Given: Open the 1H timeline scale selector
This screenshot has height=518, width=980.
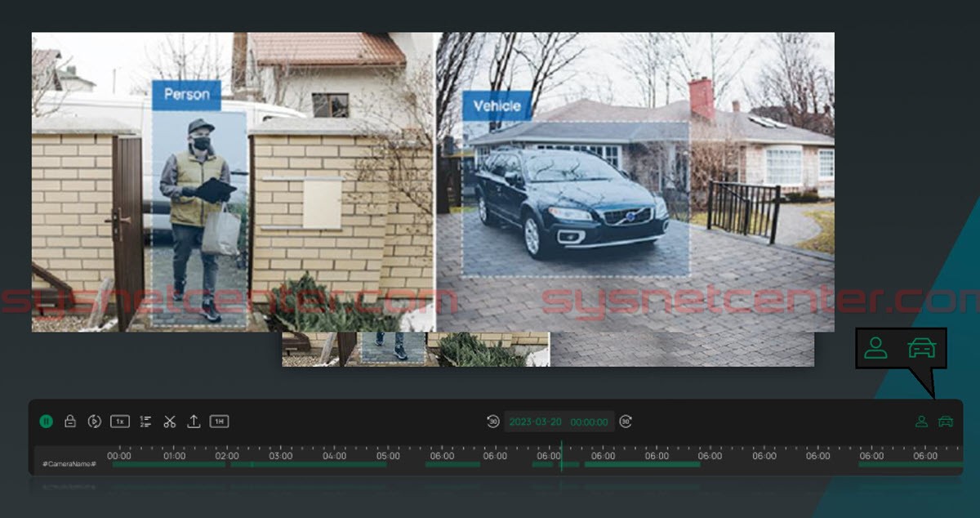Looking at the screenshot, I should [x=218, y=422].
